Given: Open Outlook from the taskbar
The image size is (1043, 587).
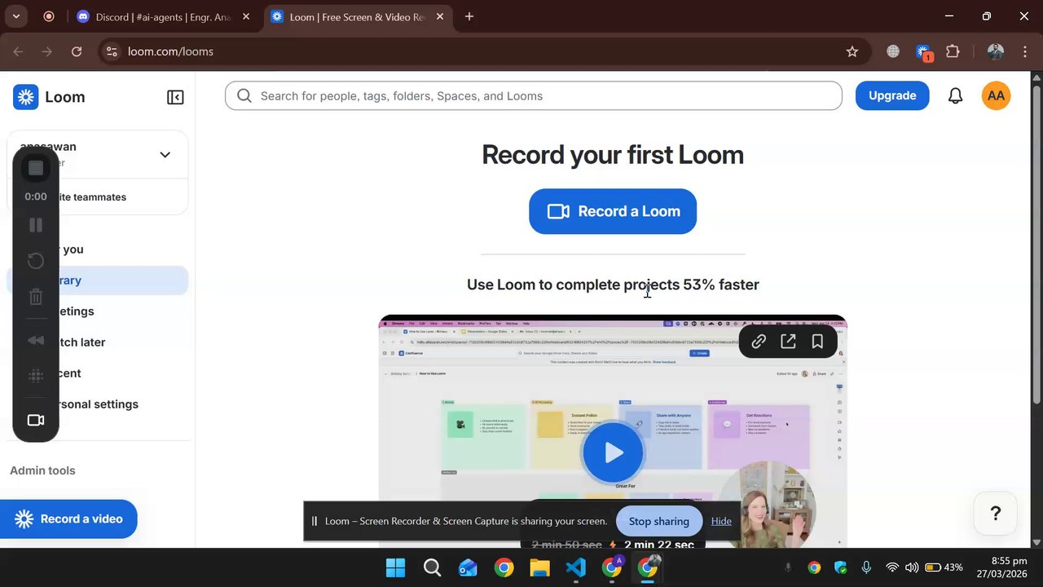Looking at the screenshot, I should pos(468,567).
